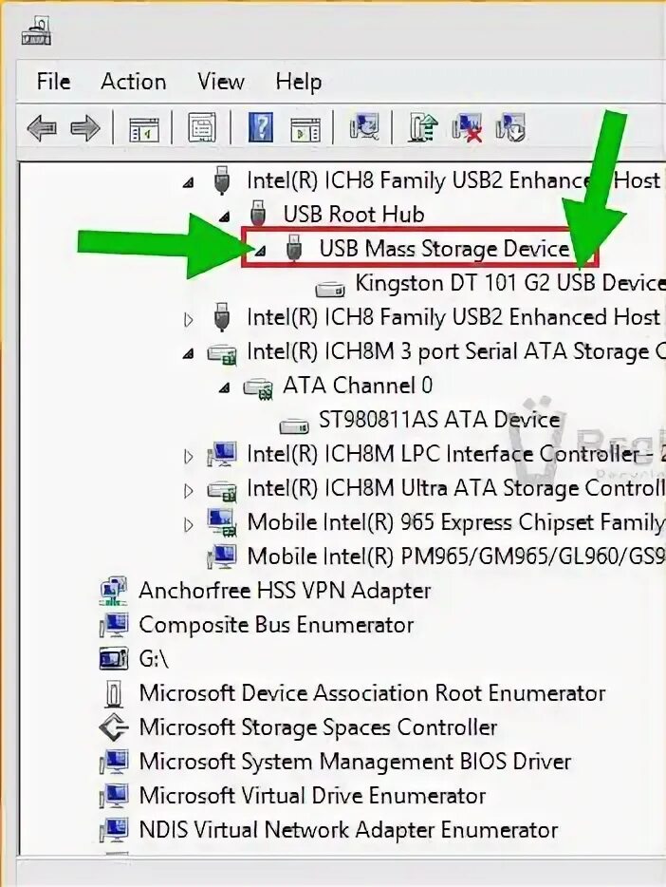Screen dimensions: 666x887
Task: Collapse the USB Mass Storage Device node
Action: click(260, 251)
